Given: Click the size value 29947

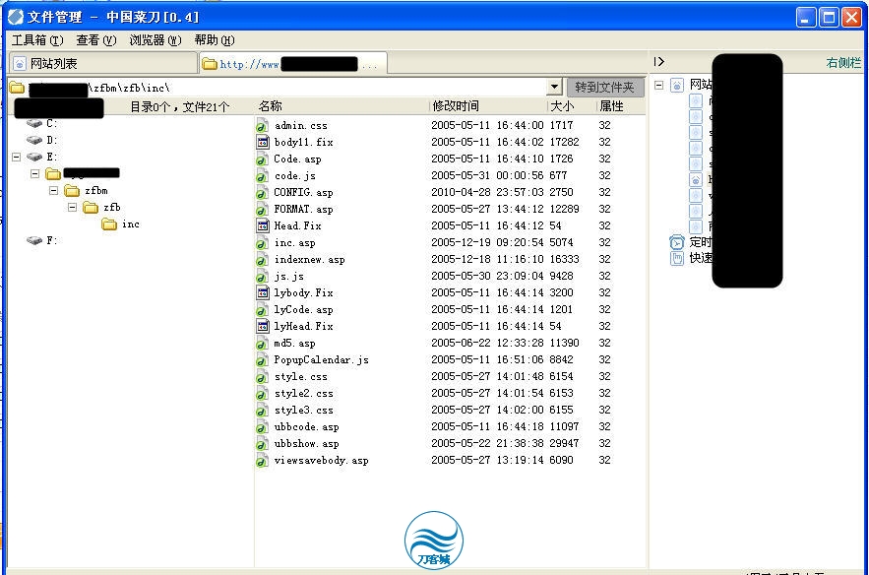Looking at the screenshot, I should point(564,444).
